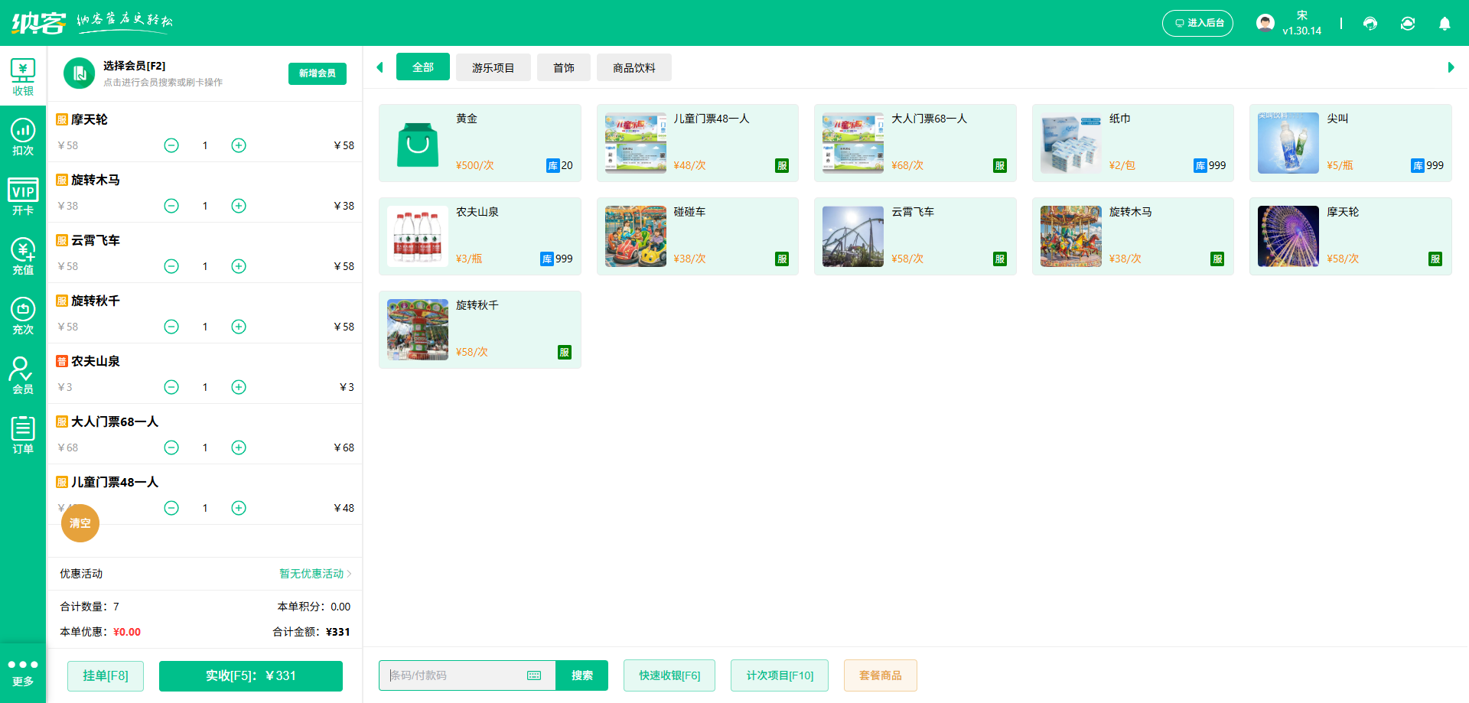Switch to the 游乐项目 category tab
Screen dimensions: 1469x703
pyautogui.click(x=493, y=67)
